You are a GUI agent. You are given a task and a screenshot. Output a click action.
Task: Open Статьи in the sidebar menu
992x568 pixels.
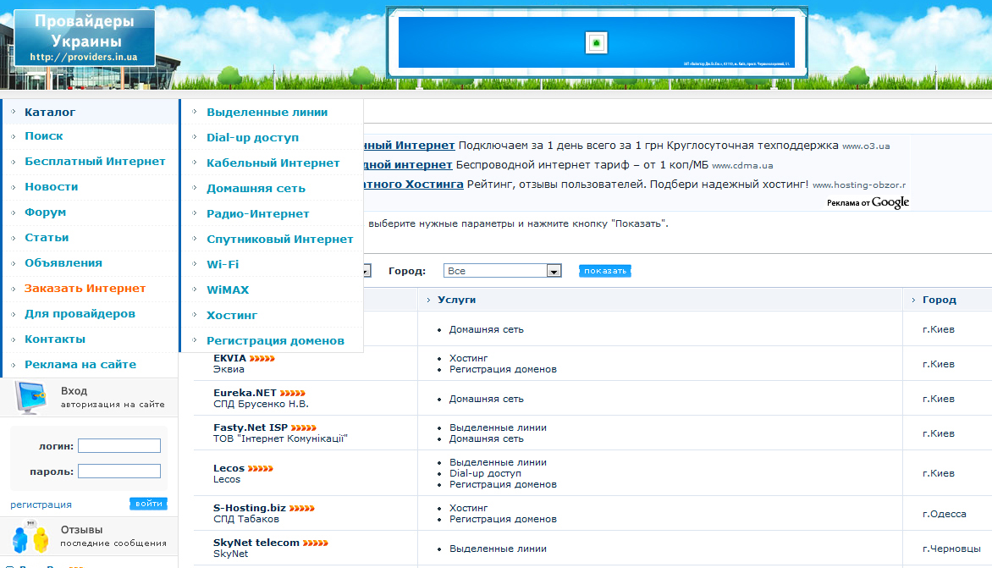[x=47, y=237]
